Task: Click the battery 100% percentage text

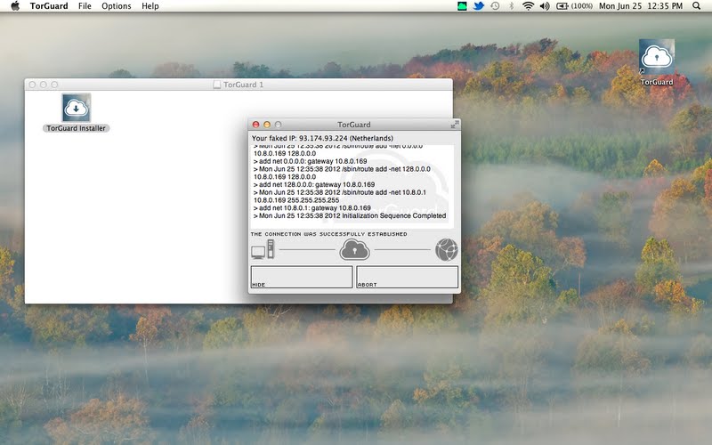Action: click(x=582, y=6)
